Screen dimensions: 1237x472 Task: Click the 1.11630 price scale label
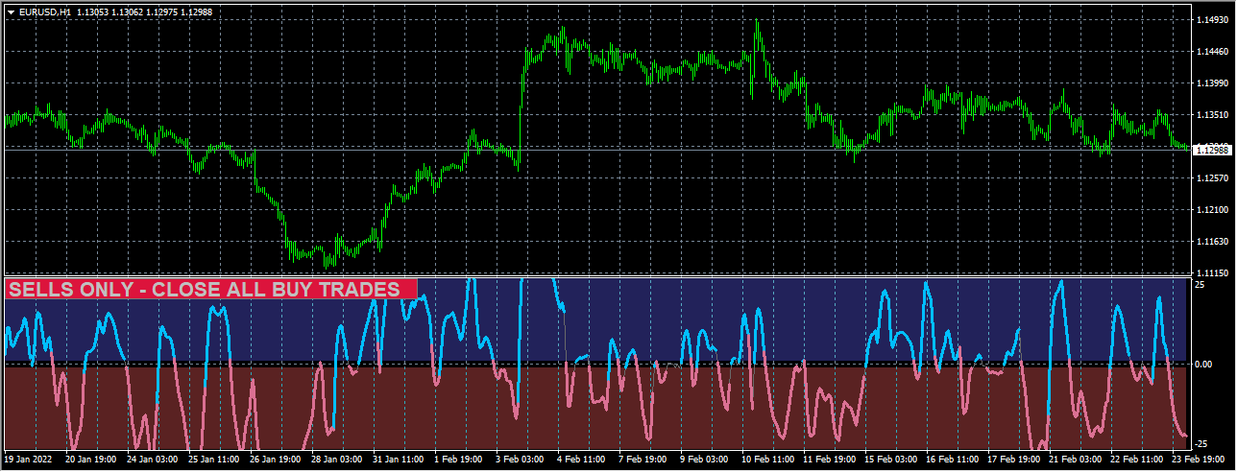tap(1210, 241)
